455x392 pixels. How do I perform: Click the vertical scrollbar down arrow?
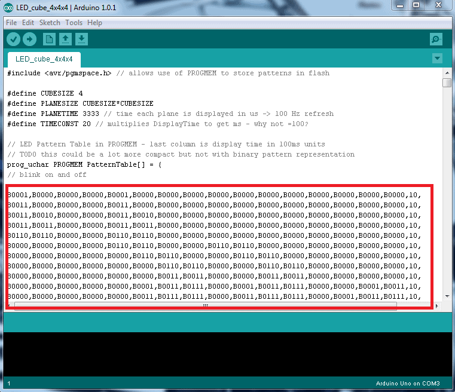(447, 296)
